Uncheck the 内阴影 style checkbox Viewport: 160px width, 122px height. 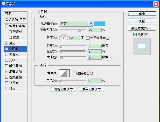pyautogui.click(x=7, y=49)
